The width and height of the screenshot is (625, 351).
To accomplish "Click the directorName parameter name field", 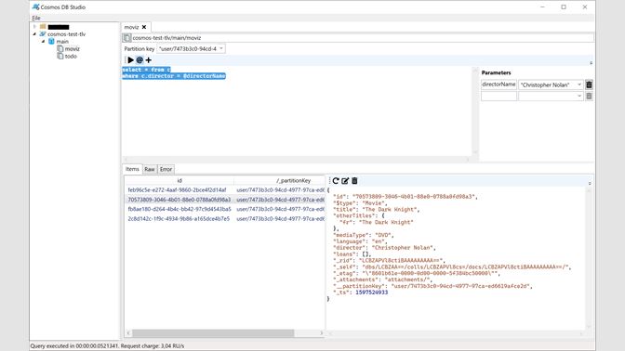I will [x=499, y=84].
